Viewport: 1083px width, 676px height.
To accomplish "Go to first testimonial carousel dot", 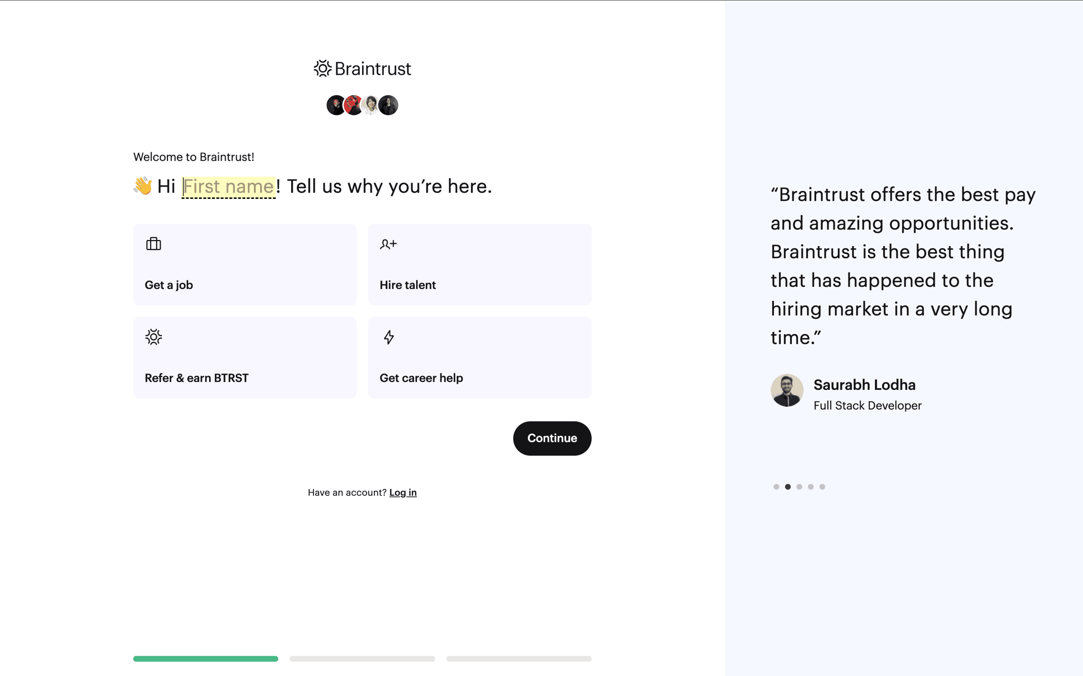I will tap(776, 487).
